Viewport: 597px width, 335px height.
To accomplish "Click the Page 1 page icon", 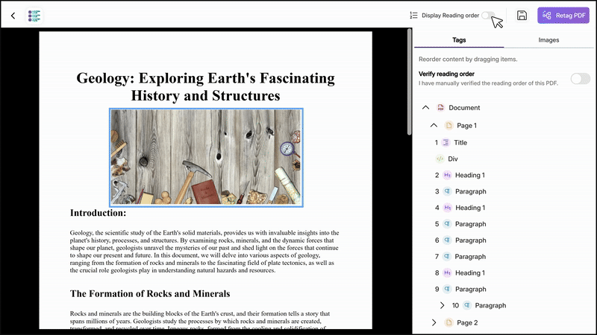I will coord(448,126).
